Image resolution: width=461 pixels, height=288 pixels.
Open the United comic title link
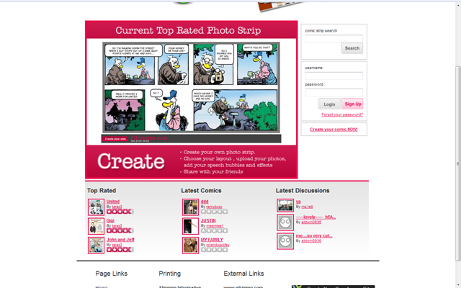tap(113, 202)
